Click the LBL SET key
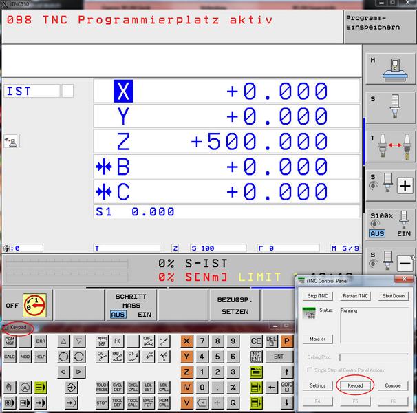Image resolution: width=417 pixels, height=413 pixels. click(148, 387)
